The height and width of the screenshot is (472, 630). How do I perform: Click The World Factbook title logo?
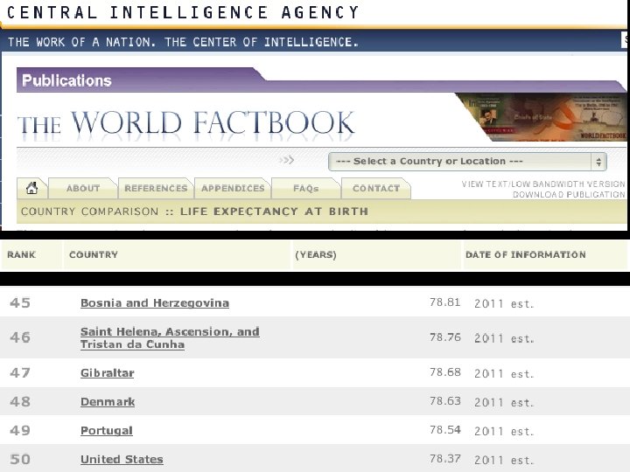click(186, 123)
